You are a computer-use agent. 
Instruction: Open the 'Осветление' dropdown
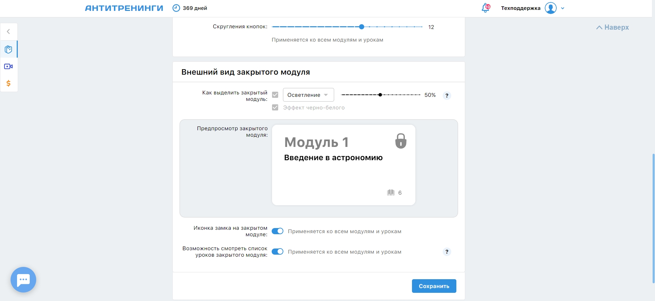pos(308,95)
